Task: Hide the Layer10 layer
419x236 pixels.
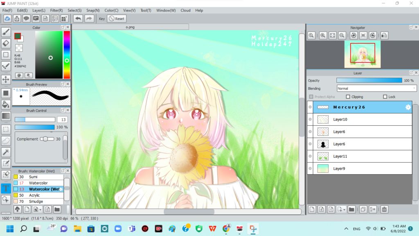Action: point(310,119)
